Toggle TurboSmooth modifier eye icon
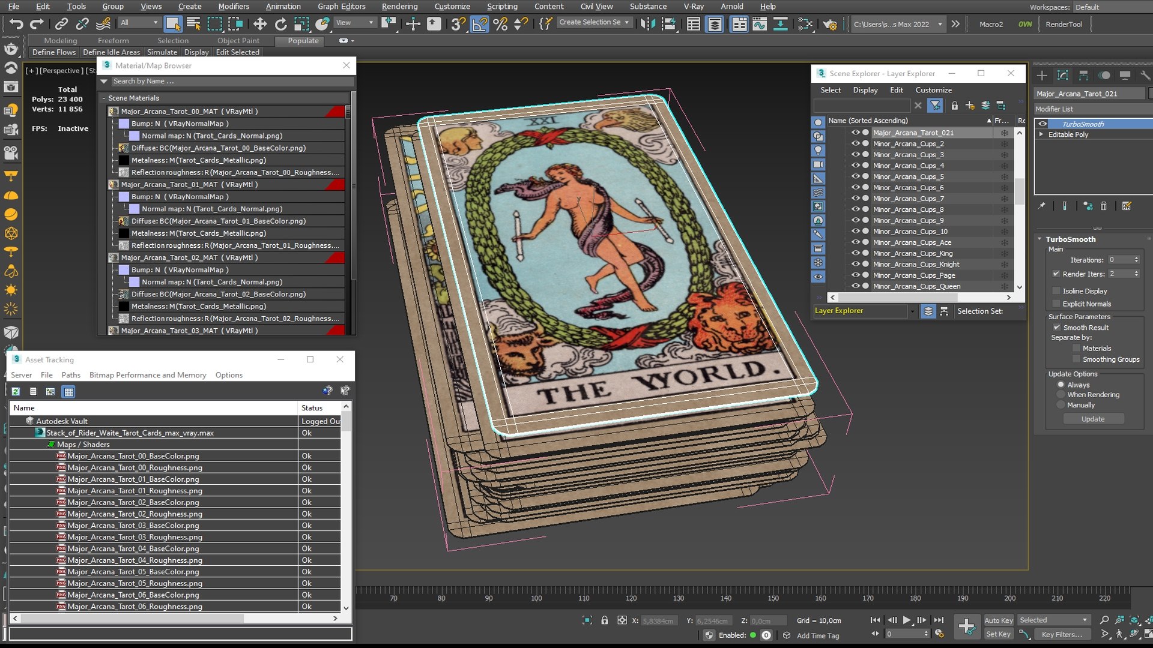The height and width of the screenshot is (648, 1153). (x=1043, y=124)
